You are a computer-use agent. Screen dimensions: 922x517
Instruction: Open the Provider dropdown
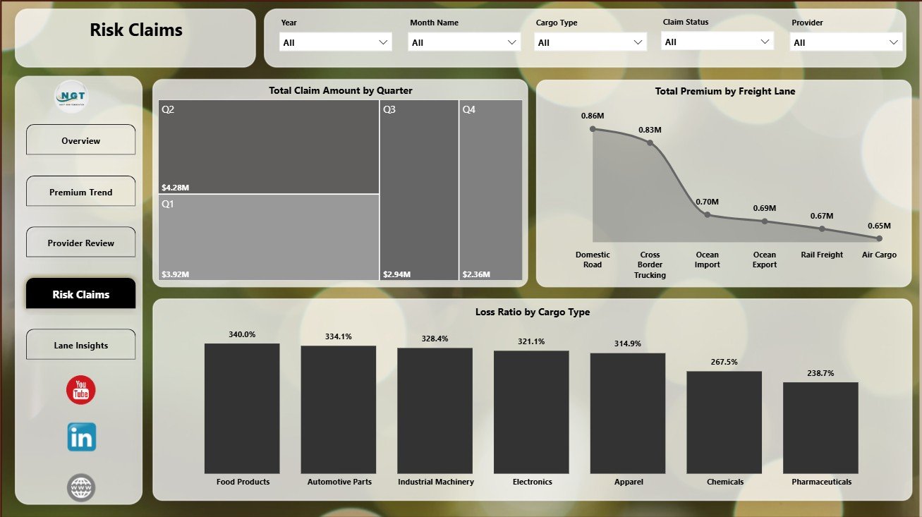pyautogui.click(x=847, y=42)
